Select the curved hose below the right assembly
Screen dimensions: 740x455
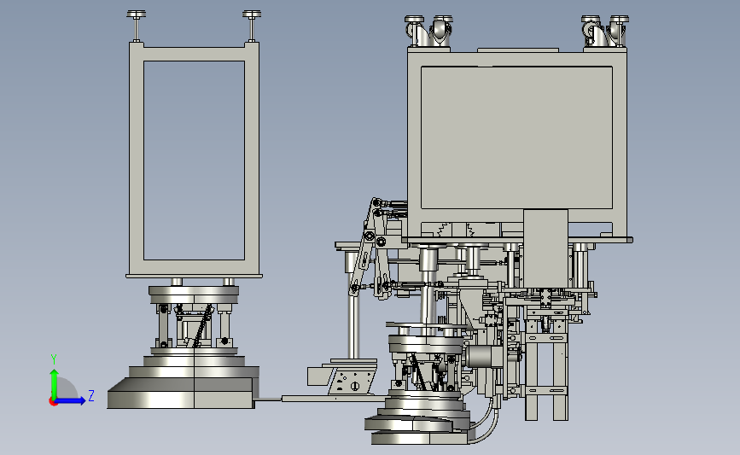click(486, 425)
